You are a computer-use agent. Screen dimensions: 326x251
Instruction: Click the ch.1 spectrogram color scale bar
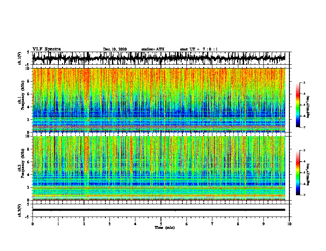coord(298,105)
